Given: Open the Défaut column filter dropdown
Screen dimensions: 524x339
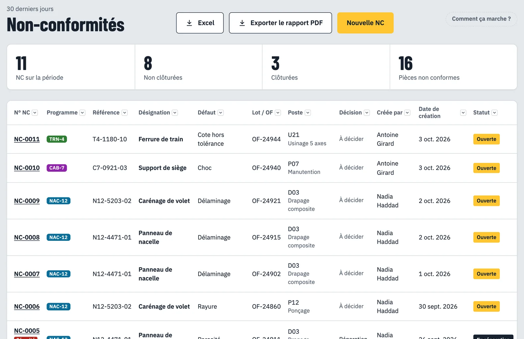Looking at the screenshot, I should [x=221, y=113].
